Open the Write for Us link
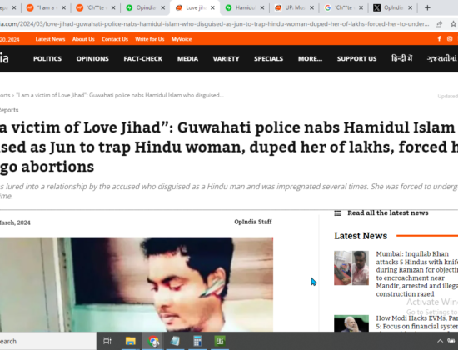Screen dimensions: 458x350 pyautogui.click(x=150, y=39)
